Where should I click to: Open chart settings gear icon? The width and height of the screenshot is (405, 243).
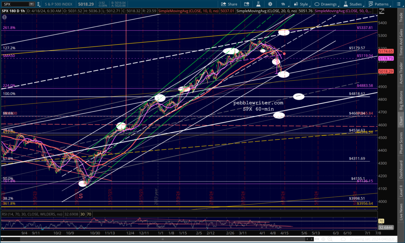[270, 4]
